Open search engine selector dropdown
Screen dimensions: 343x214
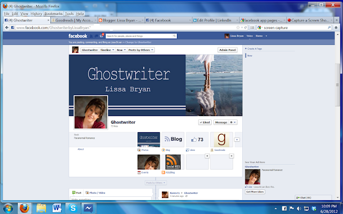260,27
